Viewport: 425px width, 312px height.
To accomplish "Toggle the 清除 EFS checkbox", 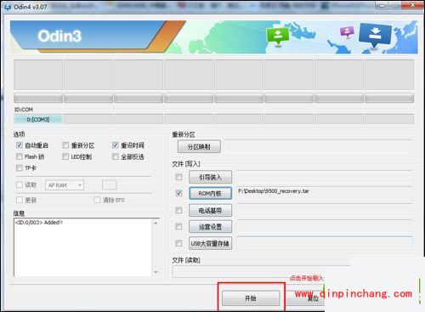I will [x=97, y=200].
